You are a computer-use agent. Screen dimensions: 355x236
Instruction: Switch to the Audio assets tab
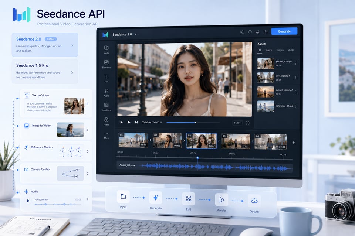[x=291, y=50]
